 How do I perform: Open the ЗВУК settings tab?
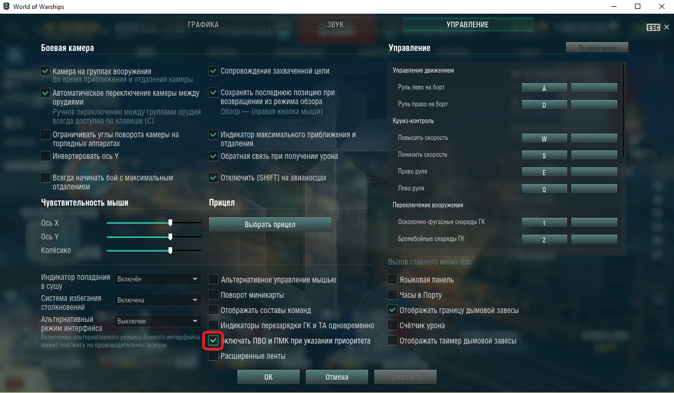pyautogui.click(x=335, y=25)
